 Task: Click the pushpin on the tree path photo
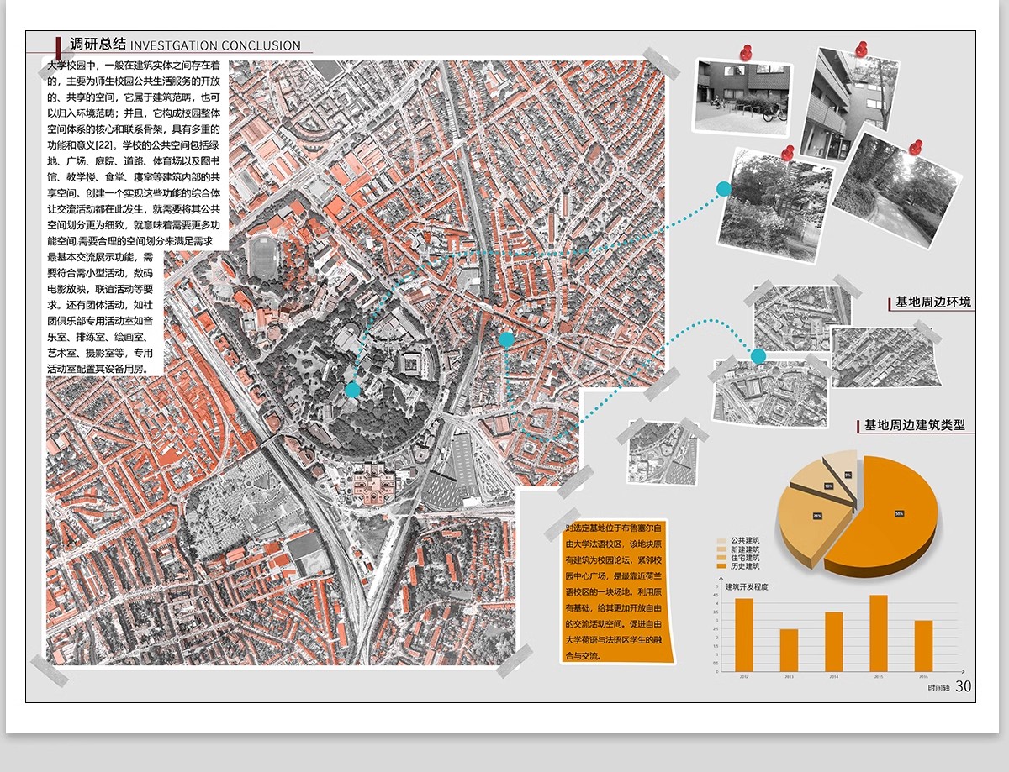(x=916, y=148)
